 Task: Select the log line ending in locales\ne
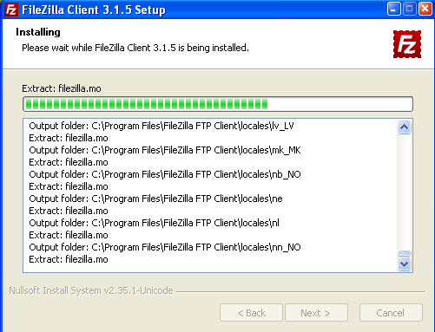(x=155, y=199)
